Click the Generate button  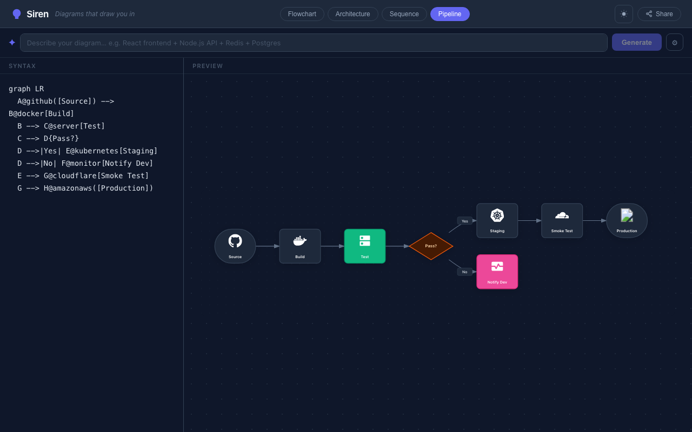(x=637, y=43)
